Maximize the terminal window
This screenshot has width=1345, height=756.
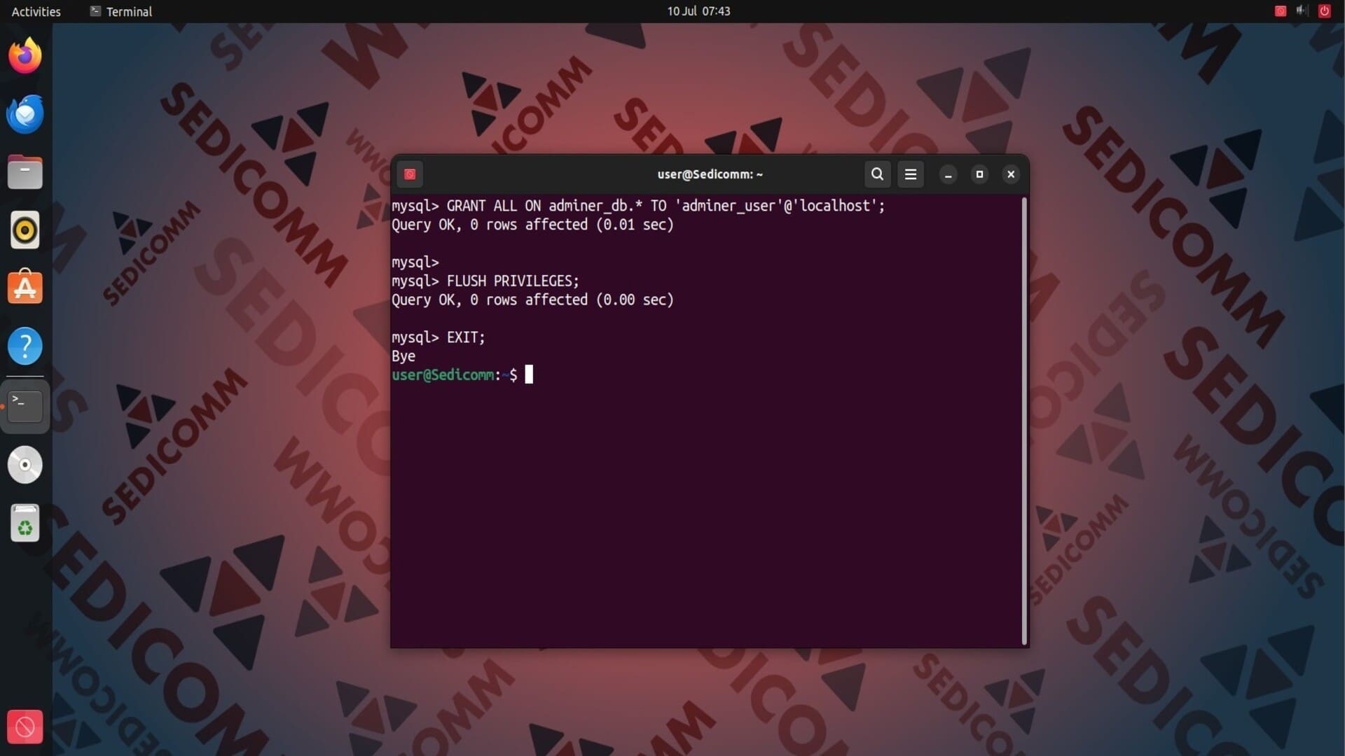click(979, 174)
